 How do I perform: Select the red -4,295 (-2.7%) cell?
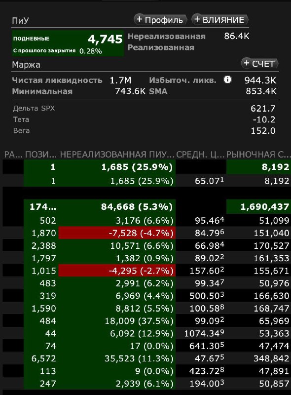tap(117, 271)
